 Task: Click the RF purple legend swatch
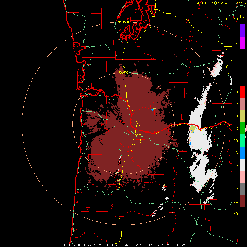point(242,31)
